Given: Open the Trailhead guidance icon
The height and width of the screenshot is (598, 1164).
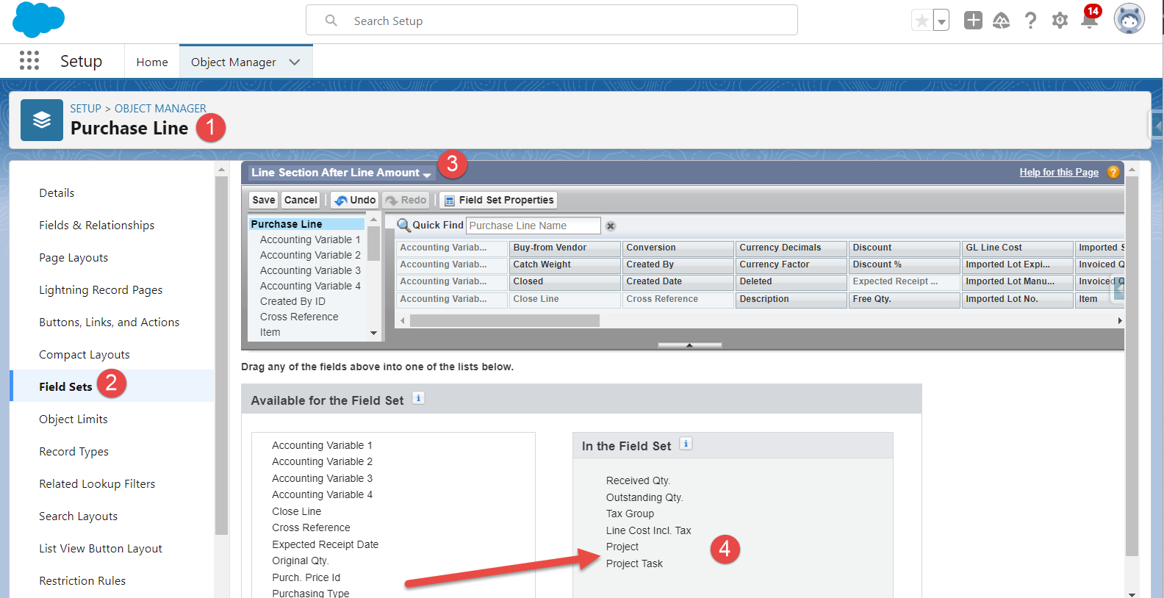Looking at the screenshot, I should pos(1001,21).
